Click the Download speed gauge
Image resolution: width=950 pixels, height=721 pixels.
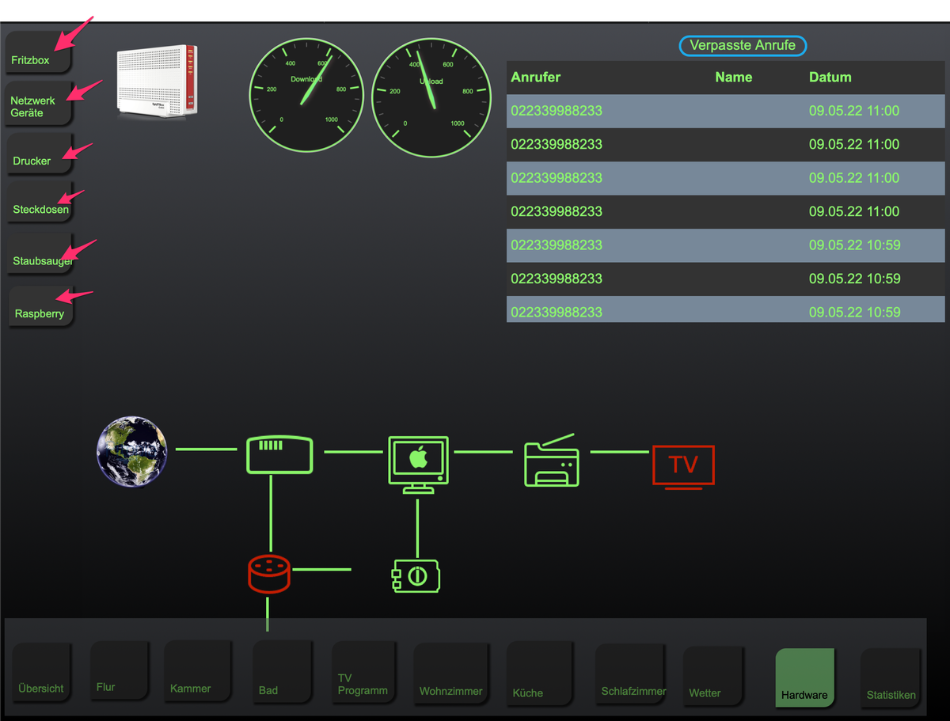pos(306,97)
